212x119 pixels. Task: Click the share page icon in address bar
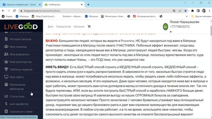(x=180, y=11)
